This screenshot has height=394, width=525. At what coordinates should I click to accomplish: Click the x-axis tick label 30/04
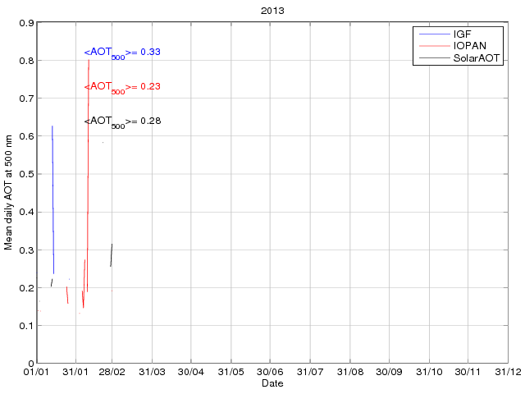191,372
